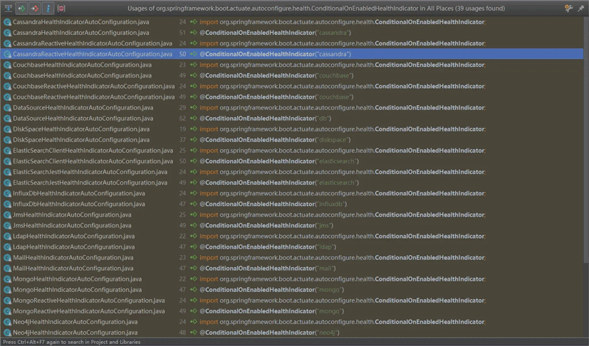This screenshot has width=589, height=346.
Task: Click the red bracket filter icon
Action: (x=61, y=8)
